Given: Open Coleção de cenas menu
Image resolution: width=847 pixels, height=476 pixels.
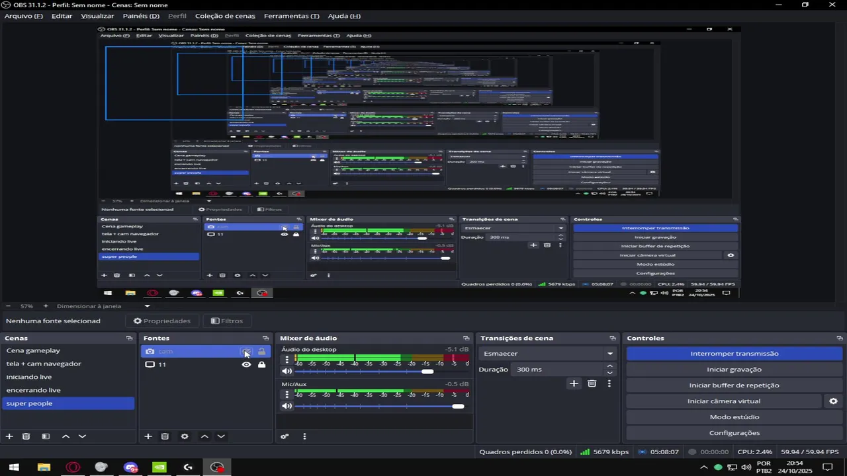Looking at the screenshot, I should [225, 16].
